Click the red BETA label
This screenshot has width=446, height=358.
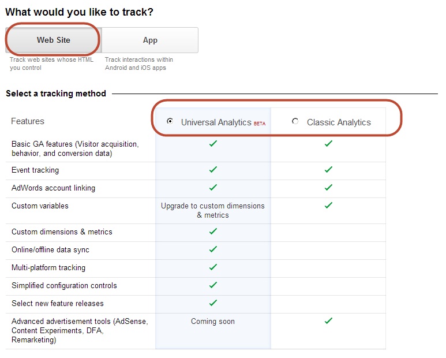pos(260,124)
